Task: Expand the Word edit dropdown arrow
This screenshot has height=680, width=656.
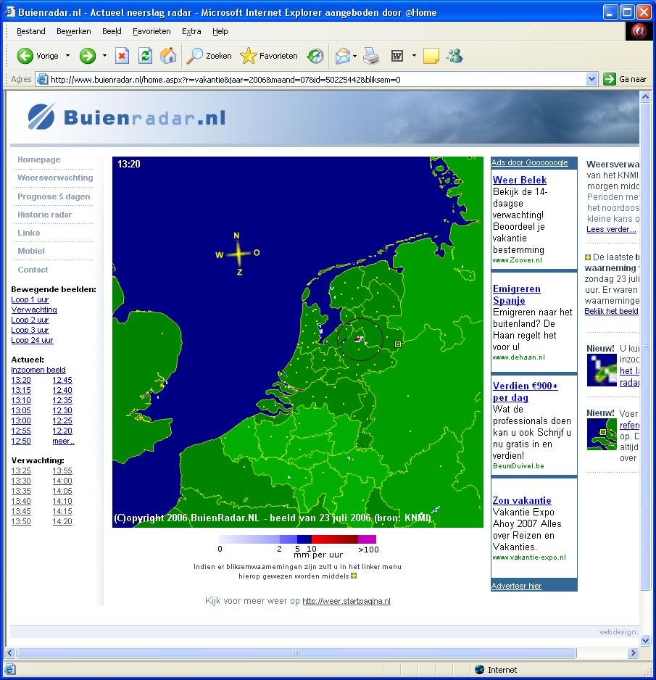Action: [414, 56]
